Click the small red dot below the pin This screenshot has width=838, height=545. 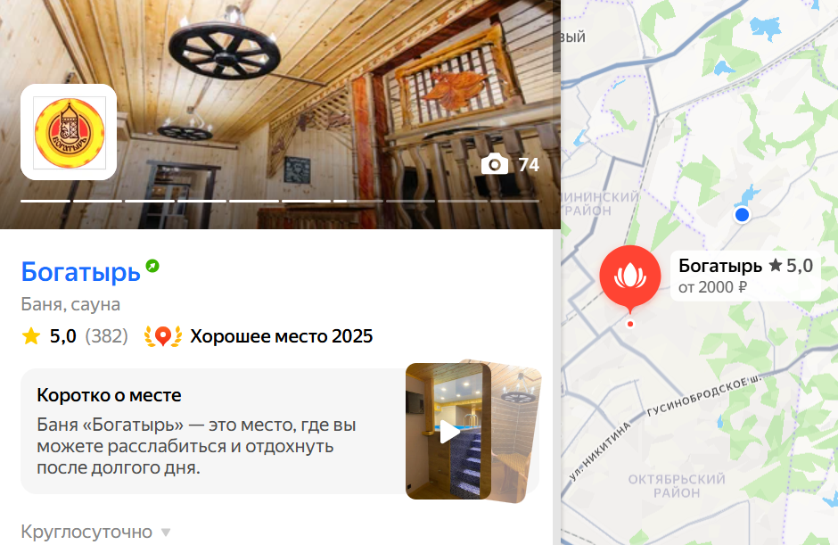click(630, 324)
